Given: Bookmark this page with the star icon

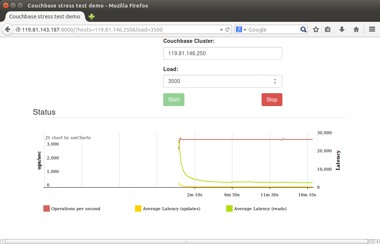Looking at the screenshot, I should coord(316,29).
